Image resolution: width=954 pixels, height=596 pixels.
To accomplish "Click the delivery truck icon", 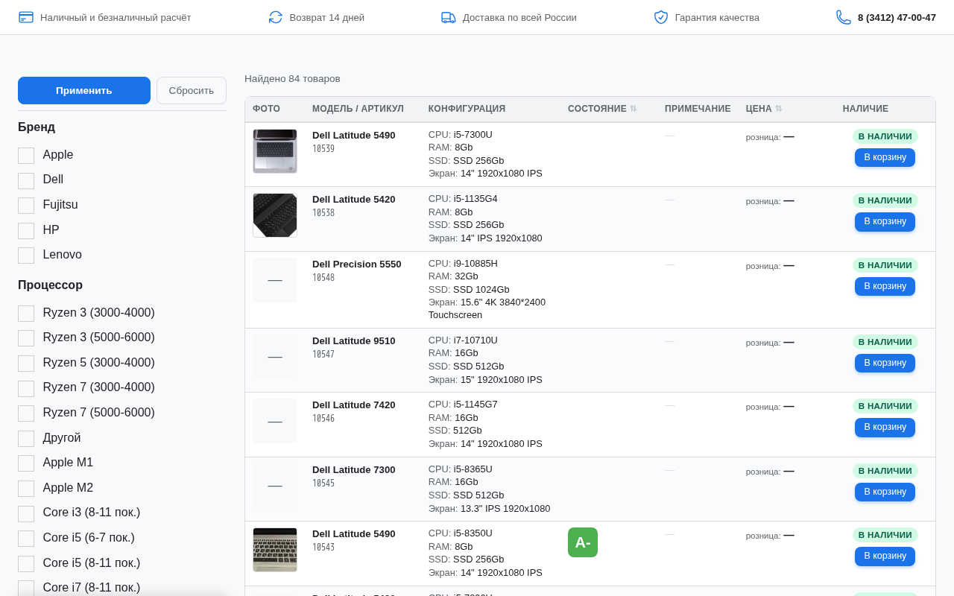I will (449, 17).
